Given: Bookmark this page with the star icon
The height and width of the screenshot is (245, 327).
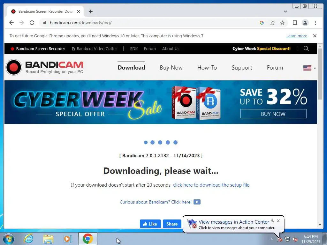Looking at the screenshot, I should tap(282, 23).
